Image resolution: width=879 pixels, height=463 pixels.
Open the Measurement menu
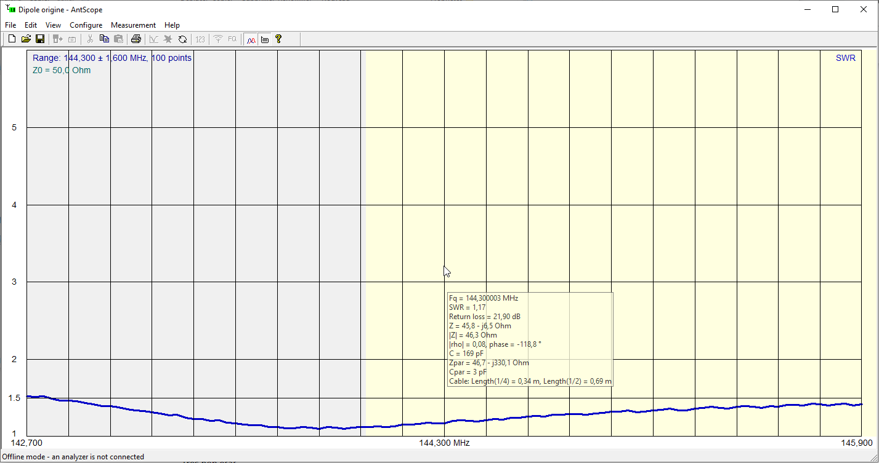pyautogui.click(x=133, y=25)
